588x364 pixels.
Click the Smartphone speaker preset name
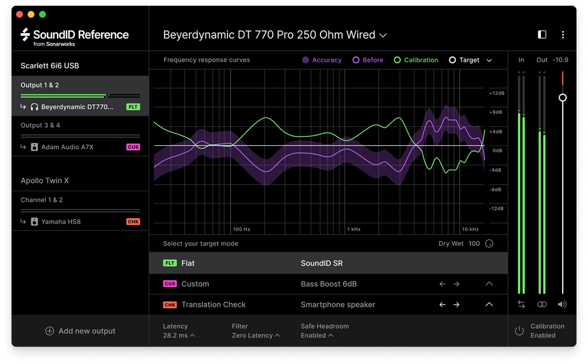pyautogui.click(x=338, y=305)
